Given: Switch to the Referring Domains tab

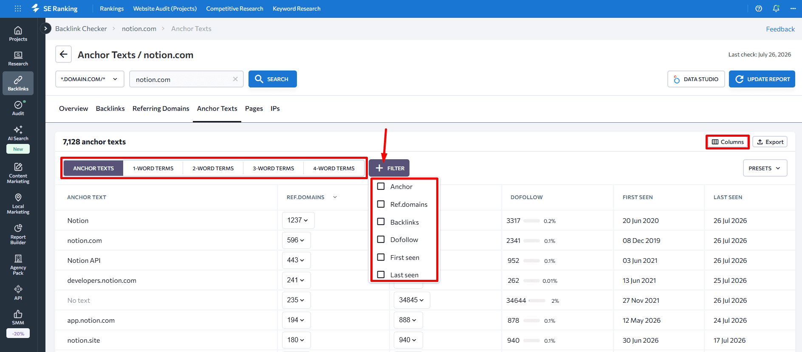Looking at the screenshot, I should coord(161,109).
